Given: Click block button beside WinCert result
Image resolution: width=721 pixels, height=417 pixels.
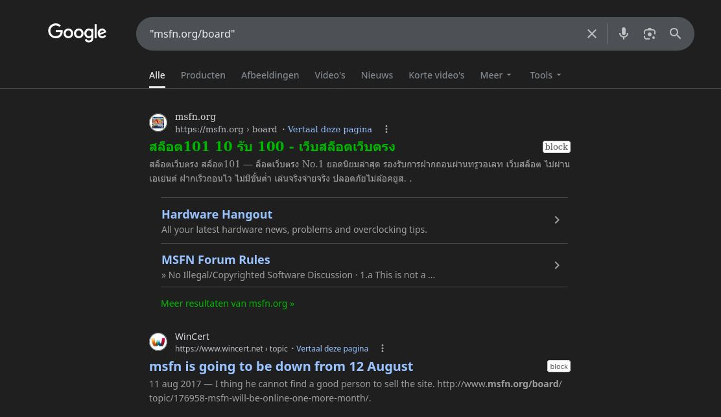Looking at the screenshot, I should (x=559, y=366).
